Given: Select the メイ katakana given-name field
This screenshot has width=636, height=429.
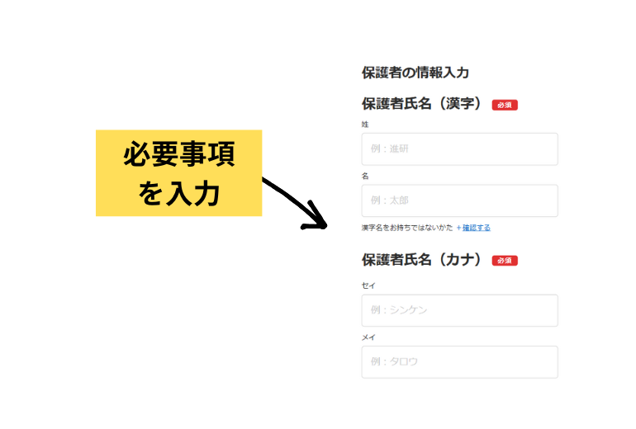Looking at the screenshot, I should (x=459, y=362).
